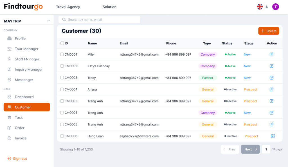Open the Solution menu item

pyautogui.click(x=109, y=7)
